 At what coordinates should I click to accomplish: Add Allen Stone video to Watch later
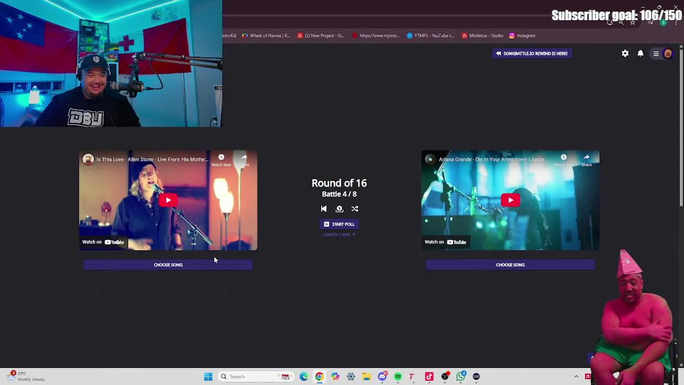221,160
